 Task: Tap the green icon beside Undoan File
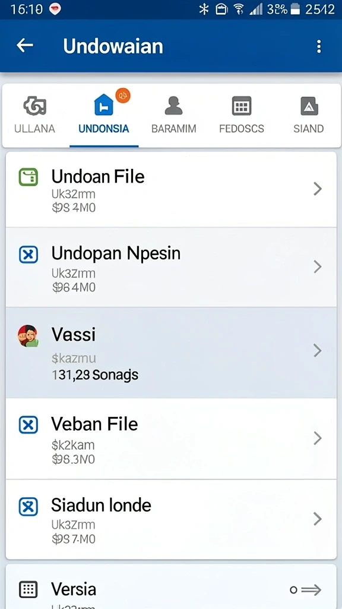(x=28, y=177)
